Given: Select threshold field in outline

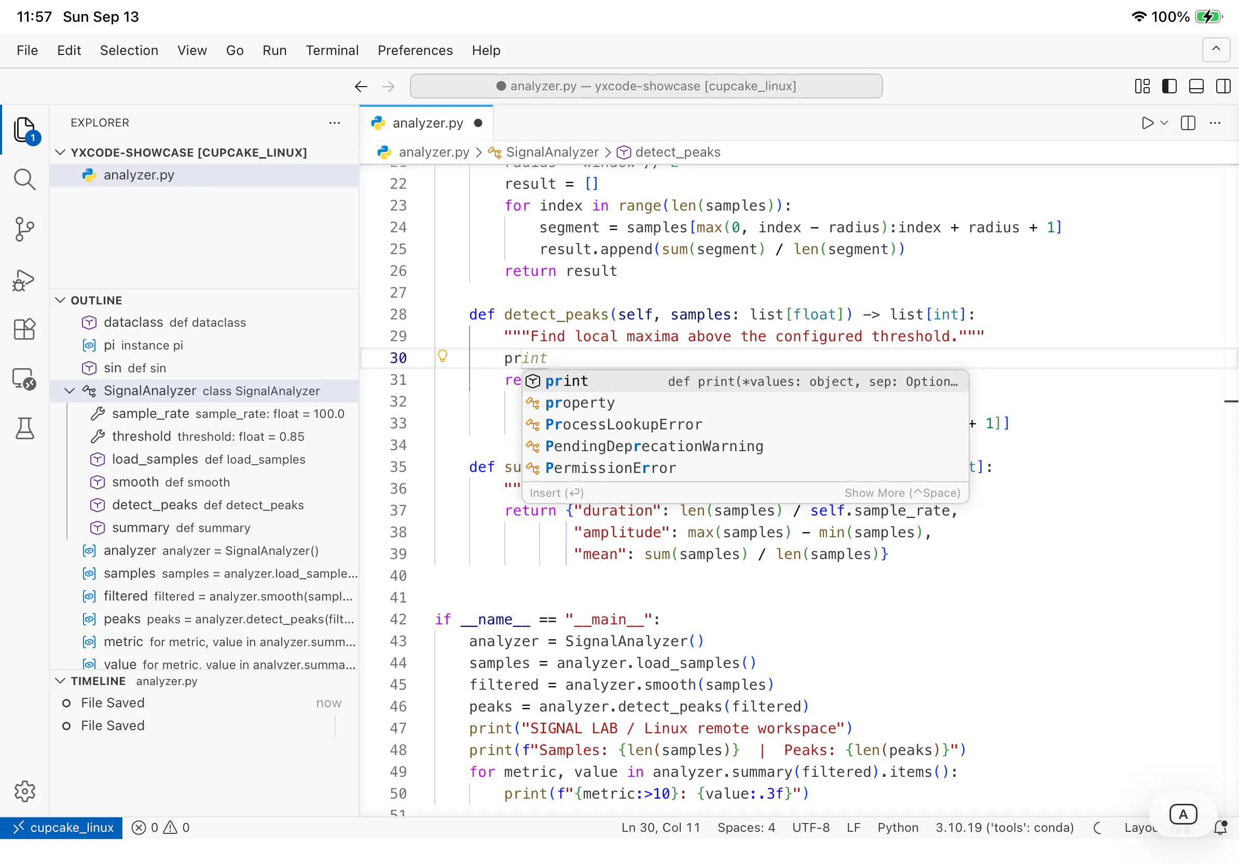Looking at the screenshot, I should tap(204, 436).
